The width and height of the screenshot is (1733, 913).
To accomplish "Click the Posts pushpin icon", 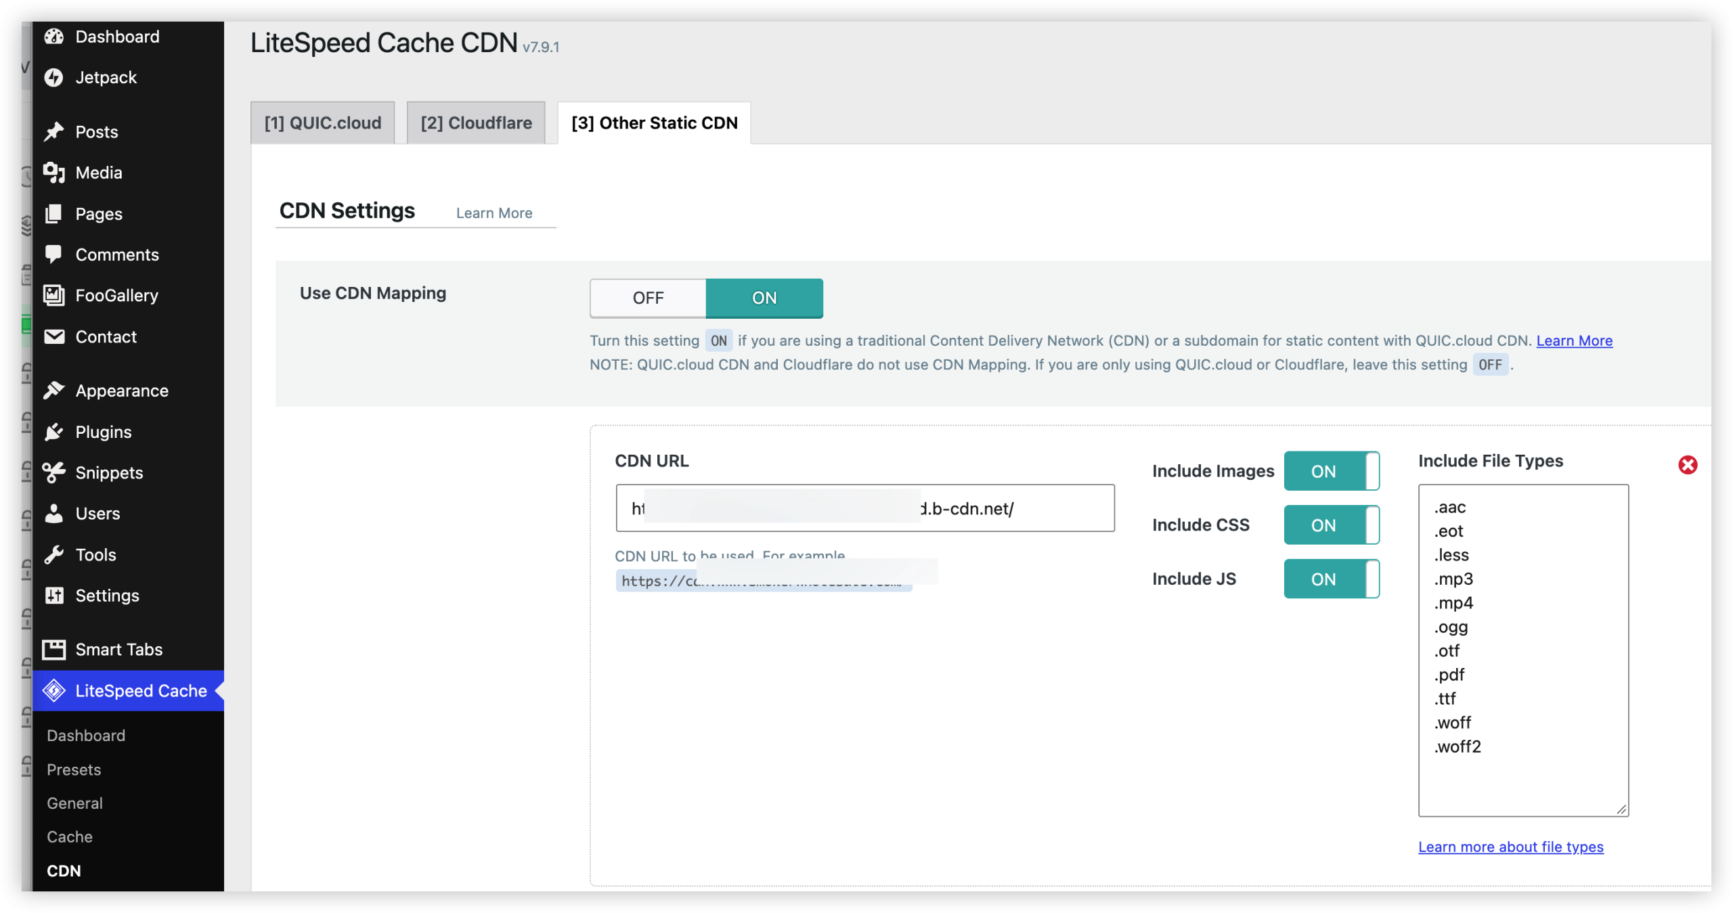I will click(53, 132).
